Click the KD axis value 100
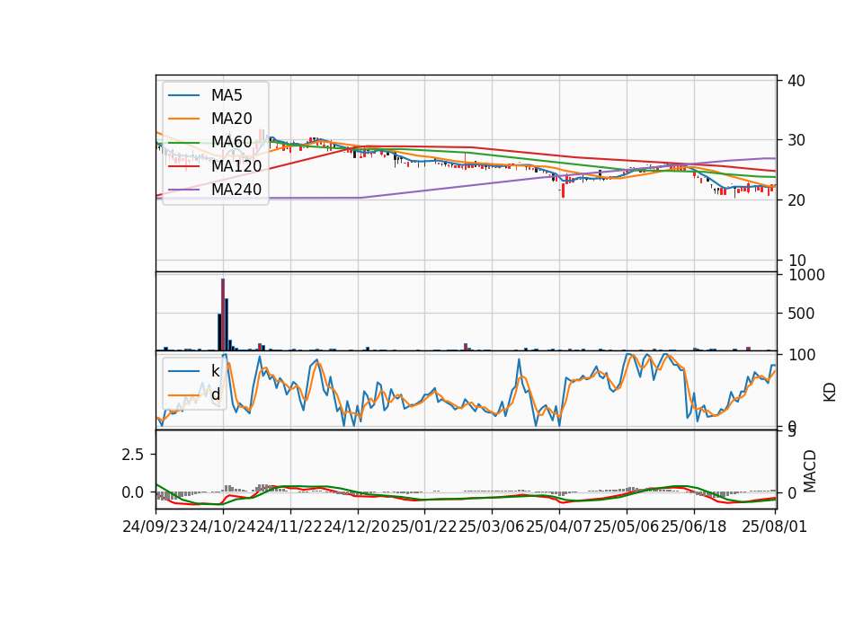The height and width of the screenshot is (620, 863). click(x=801, y=355)
